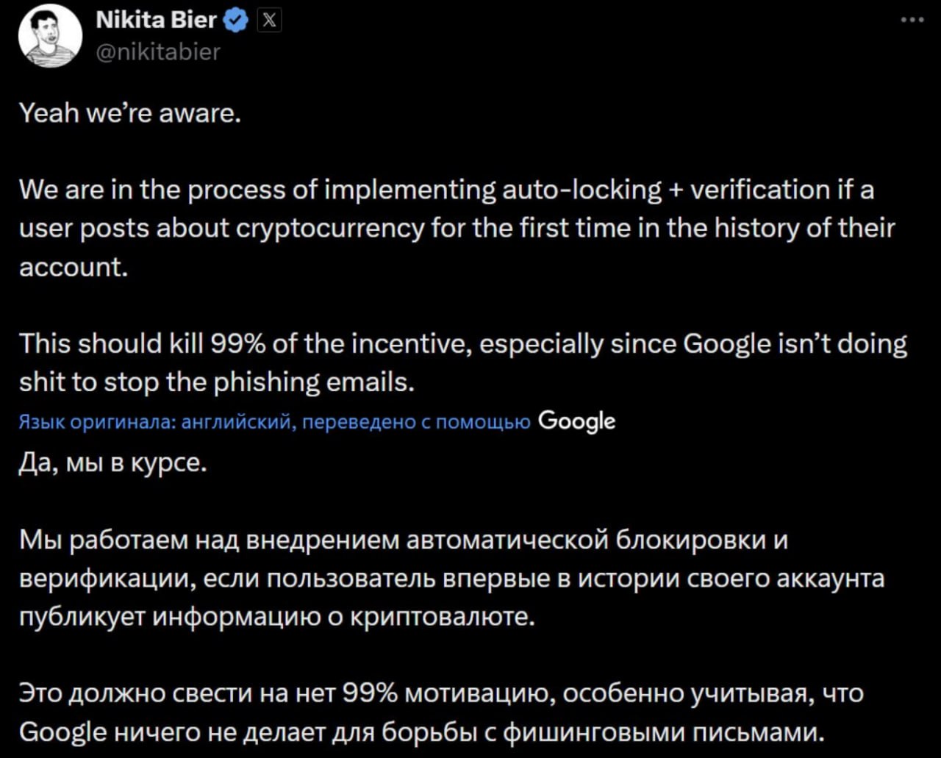Click the words "phishing emails" in the tweet
Image resolution: width=941 pixels, height=758 pixels.
pyautogui.click(x=338, y=382)
